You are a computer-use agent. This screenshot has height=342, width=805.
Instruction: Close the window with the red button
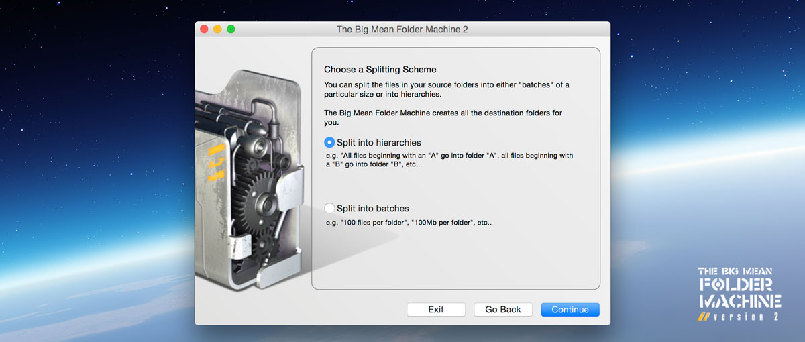tap(205, 30)
